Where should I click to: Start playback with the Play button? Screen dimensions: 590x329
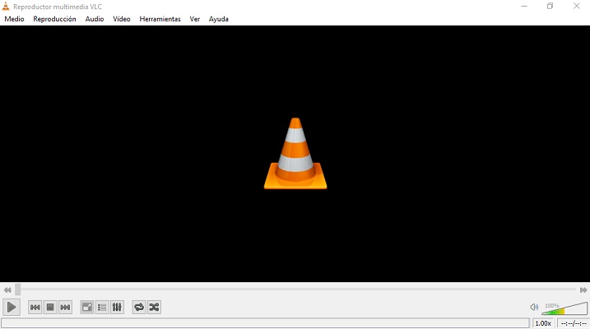[12, 307]
